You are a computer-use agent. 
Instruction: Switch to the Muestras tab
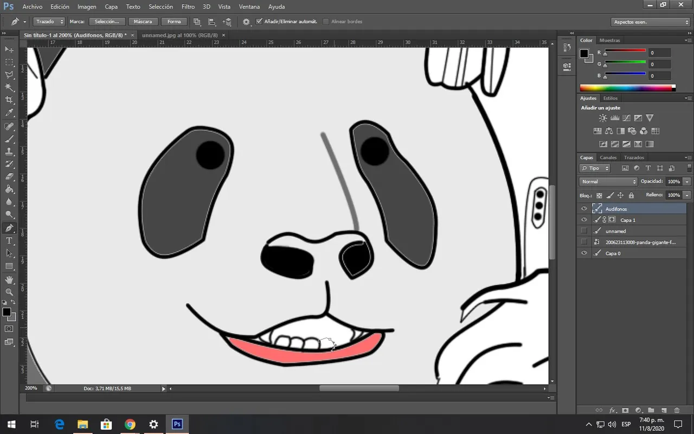point(610,40)
